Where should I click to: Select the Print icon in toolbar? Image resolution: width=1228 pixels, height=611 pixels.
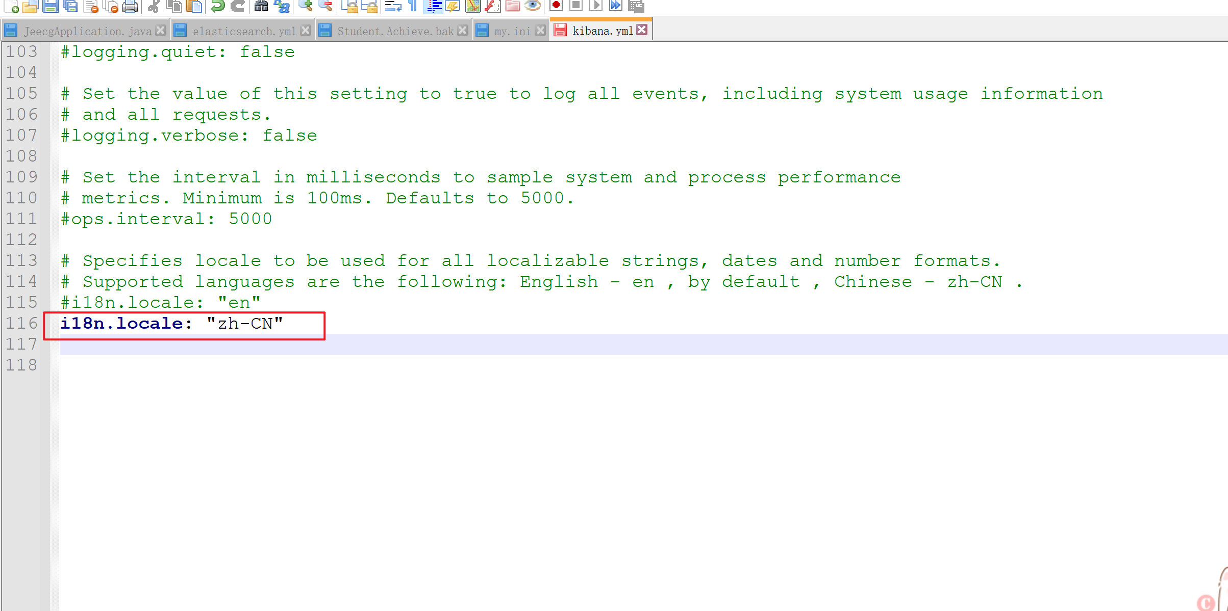click(127, 6)
